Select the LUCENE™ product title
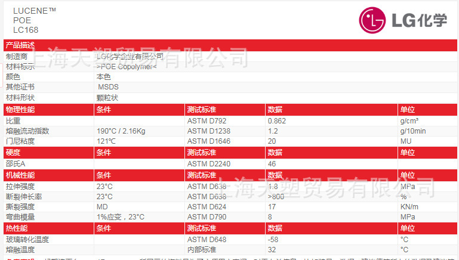This screenshot has height=260, width=459. click(35, 11)
